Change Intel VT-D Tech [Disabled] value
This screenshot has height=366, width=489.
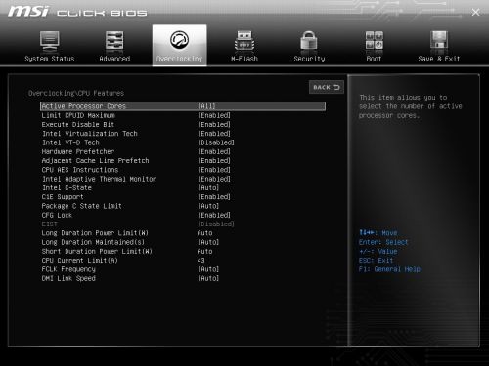click(x=216, y=142)
